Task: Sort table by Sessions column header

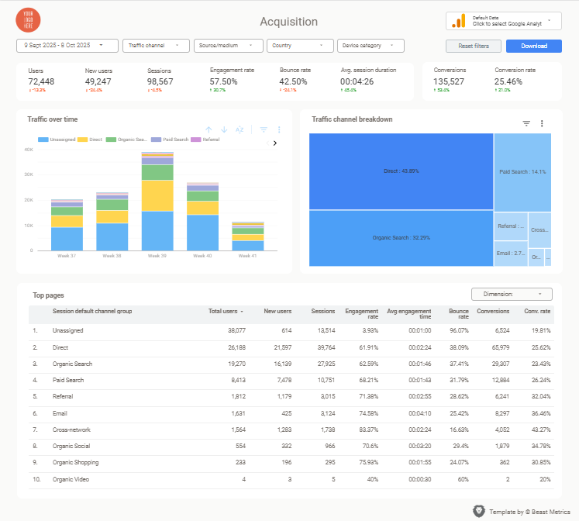Action: [323, 311]
